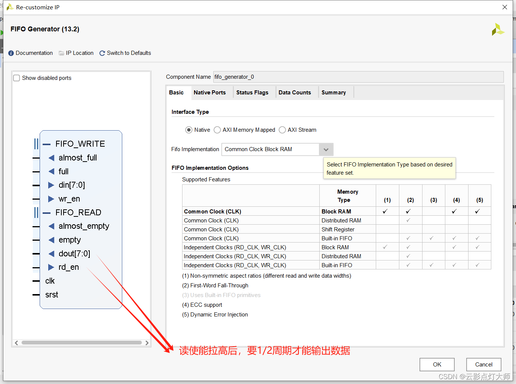Click the rd_en port arrow
Screen dimensions: 516x384
52,267
